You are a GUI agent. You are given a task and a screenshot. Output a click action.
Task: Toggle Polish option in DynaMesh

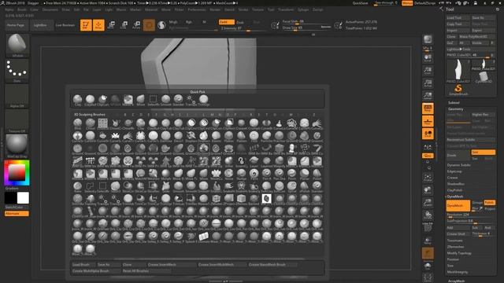tap(490, 203)
